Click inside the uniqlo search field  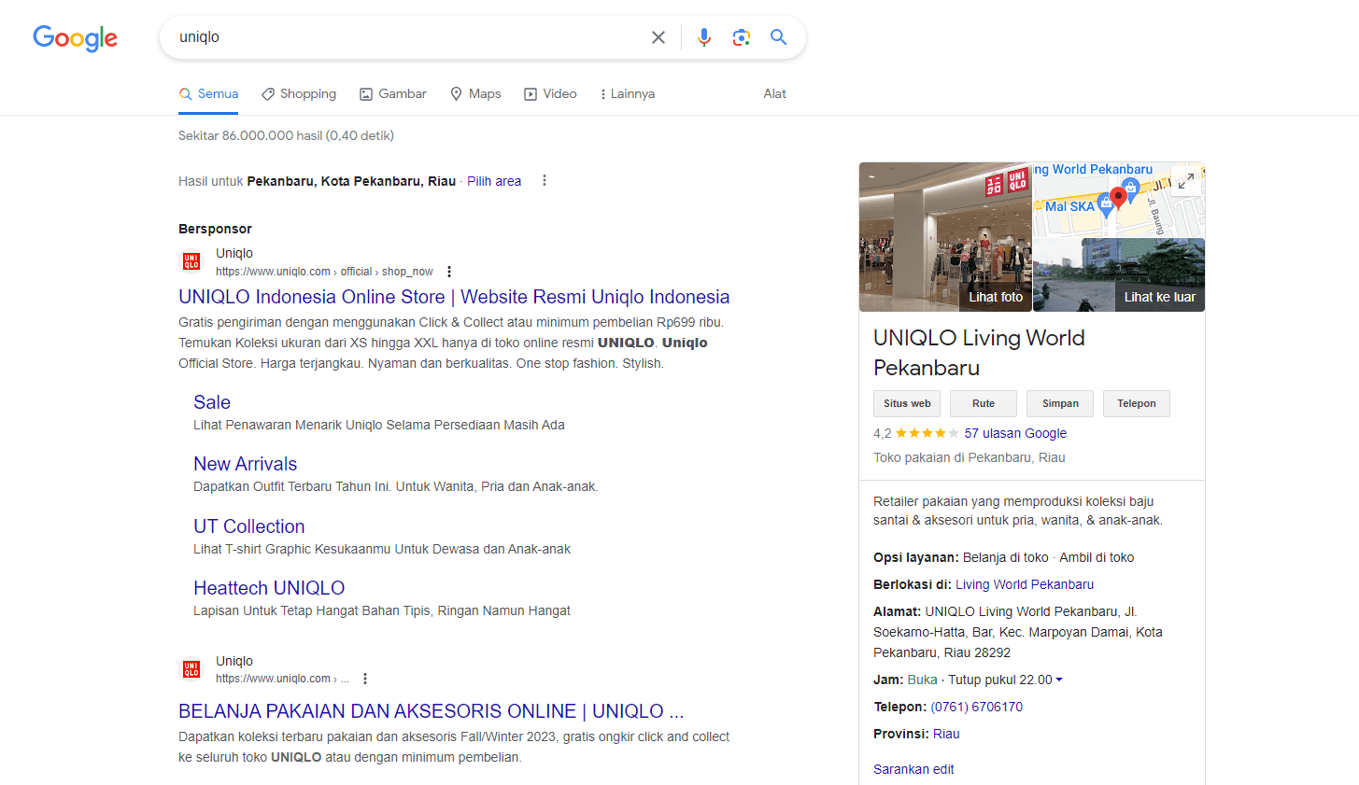[402, 37]
